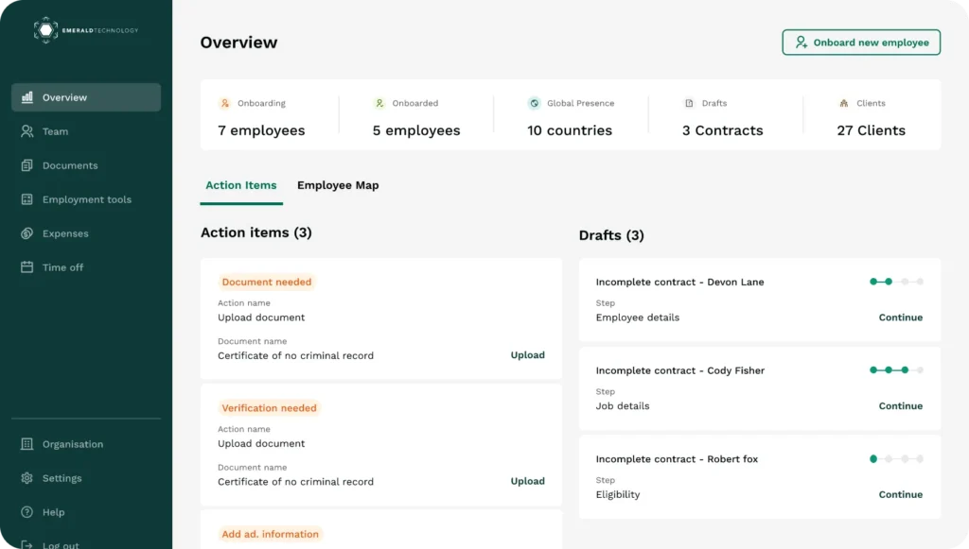Click Devon Lane contract progress indicator

pos(897,282)
